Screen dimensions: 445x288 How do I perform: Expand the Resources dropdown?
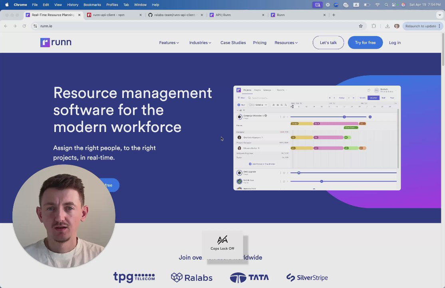(x=286, y=43)
